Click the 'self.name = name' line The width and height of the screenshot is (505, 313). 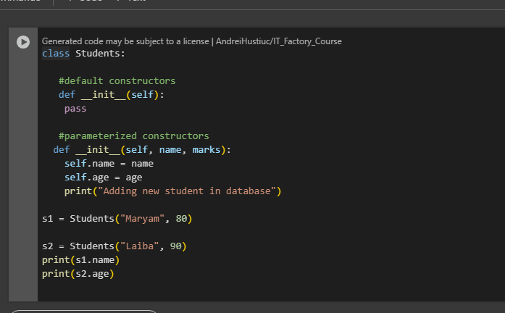coord(109,164)
